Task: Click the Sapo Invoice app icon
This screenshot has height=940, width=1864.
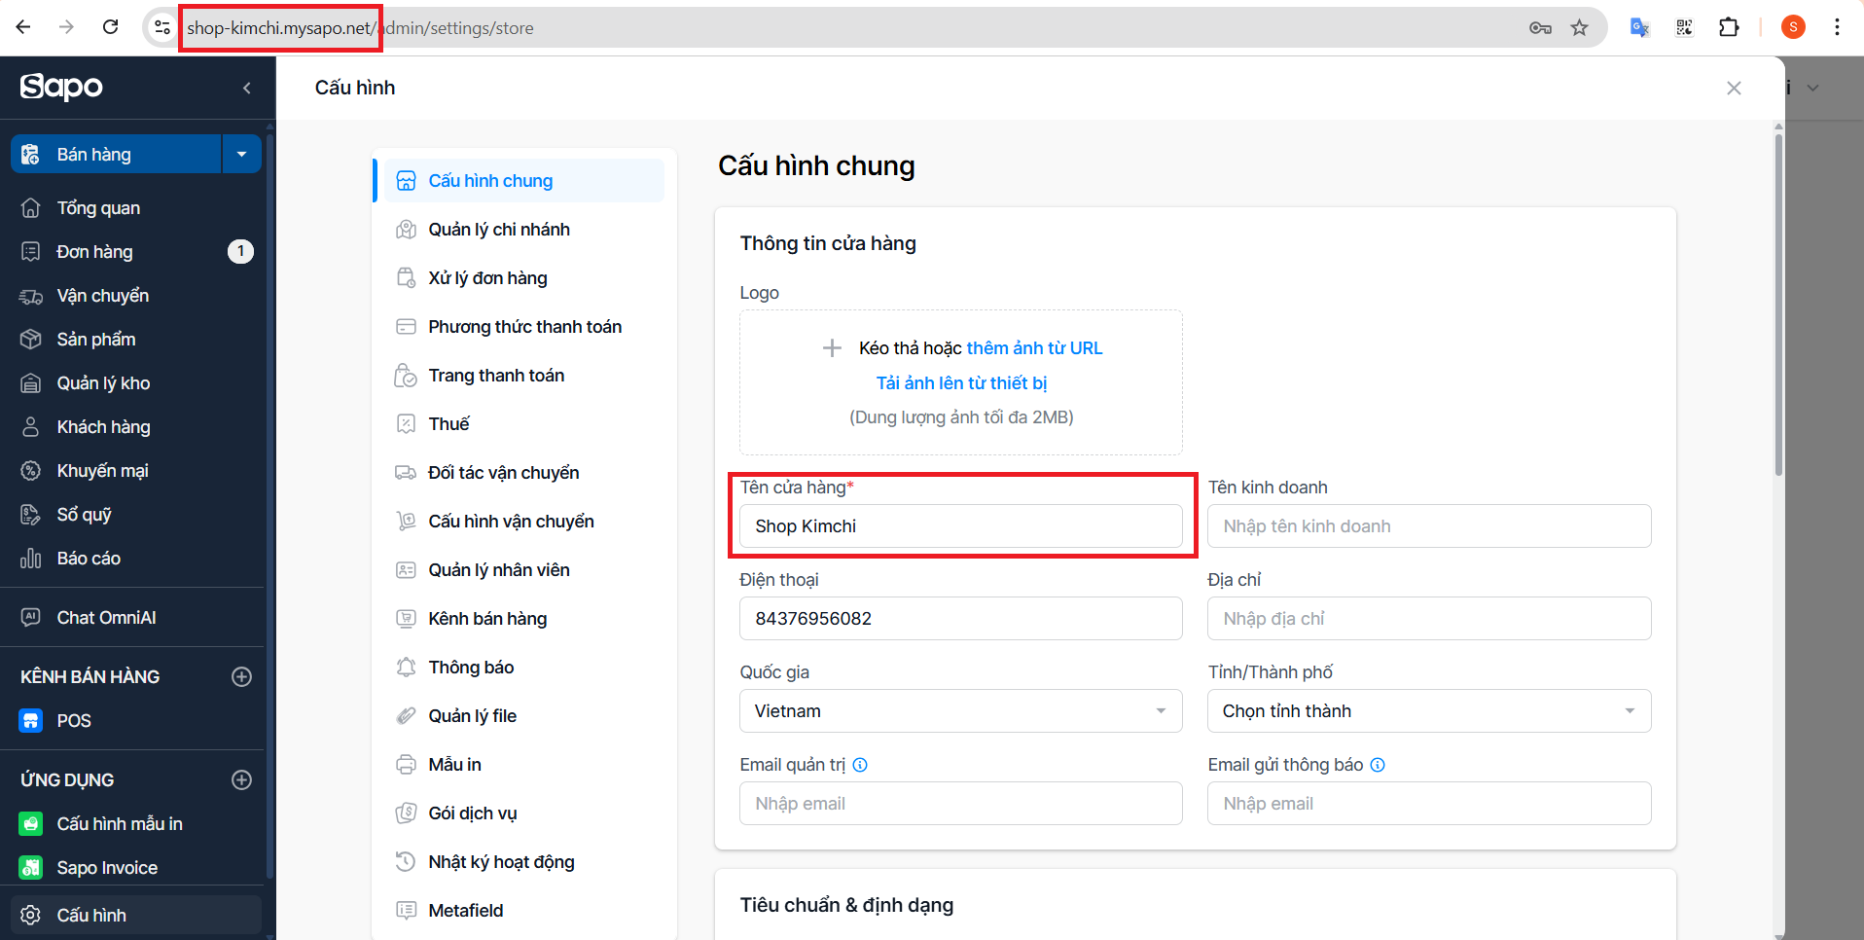Action: (x=31, y=868)
